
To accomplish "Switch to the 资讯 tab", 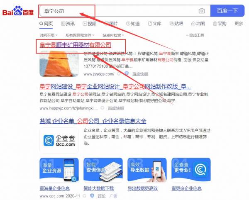I will click(x=68, y=24).
